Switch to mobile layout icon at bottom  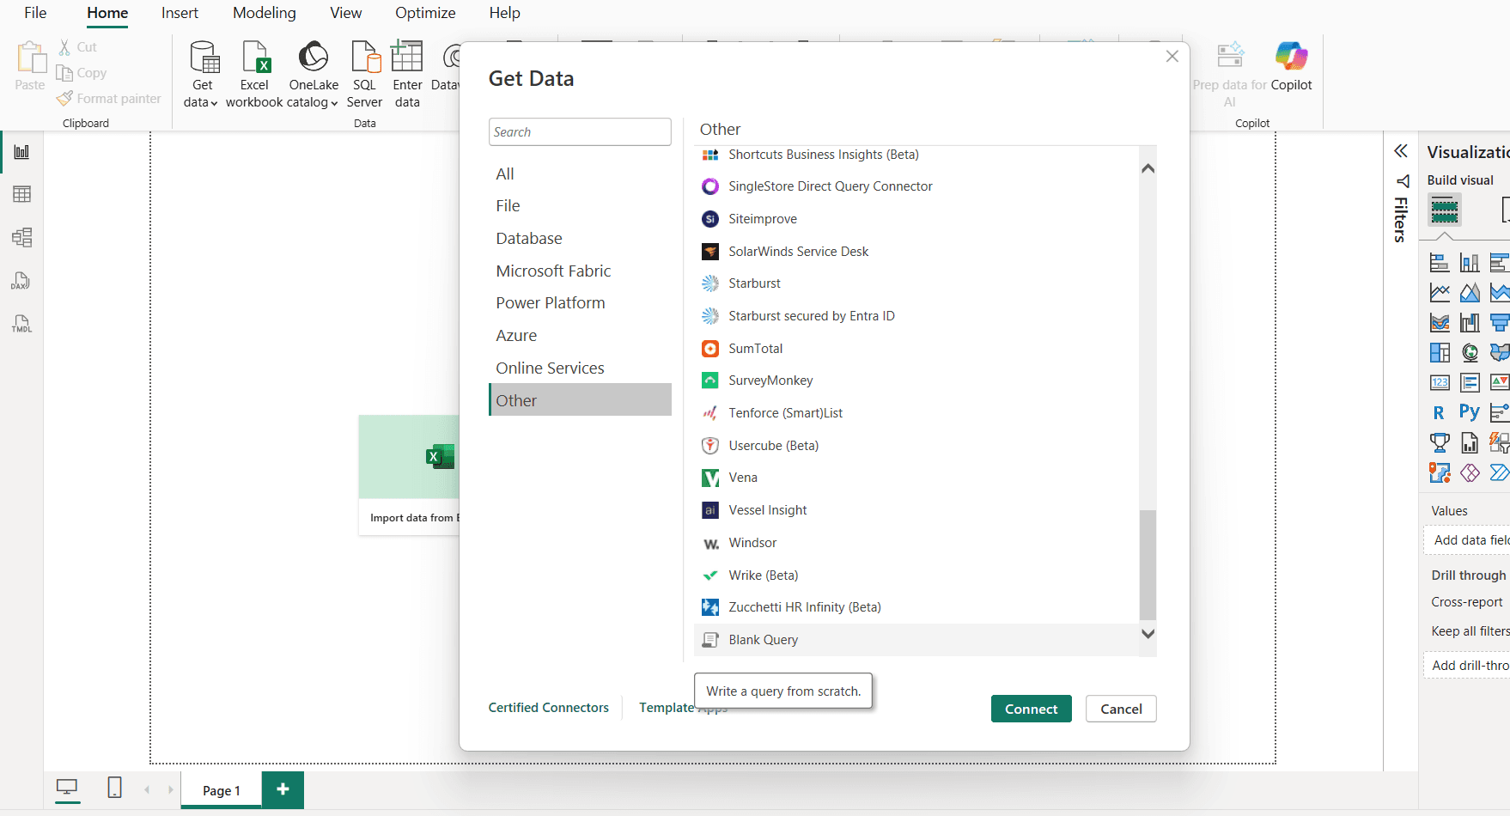[x=114, y=788]
